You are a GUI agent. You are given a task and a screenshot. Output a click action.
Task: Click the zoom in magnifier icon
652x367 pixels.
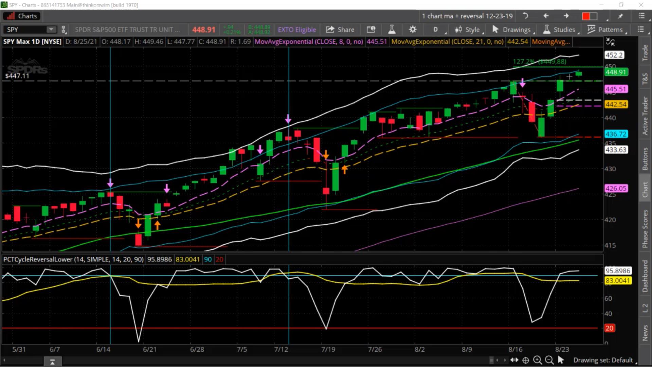click(537, 360)
